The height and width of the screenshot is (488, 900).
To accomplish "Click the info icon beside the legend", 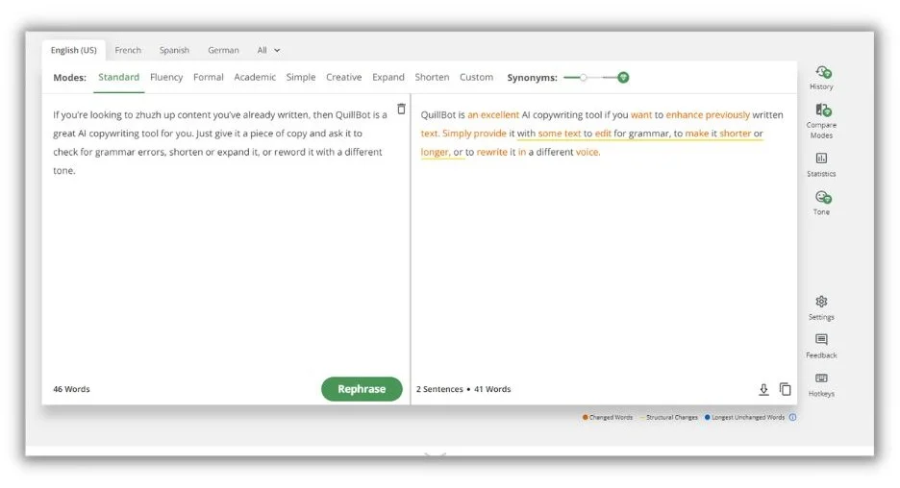I will [792, 418].
